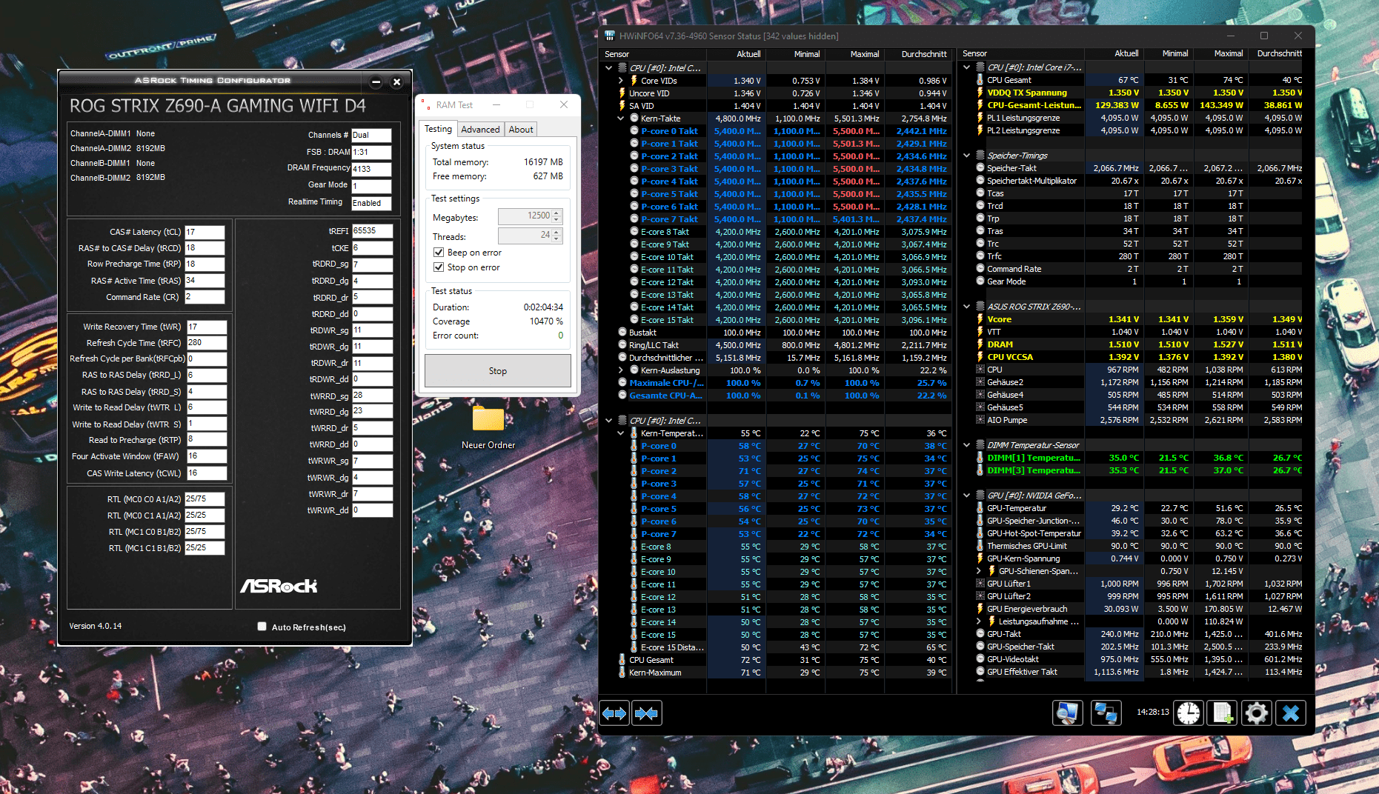Image resolution: width=1379 pixels, height=794 pixels.
Task: Expand the Kern-Auslastung tree row
Action: click(x=621, y=370)
